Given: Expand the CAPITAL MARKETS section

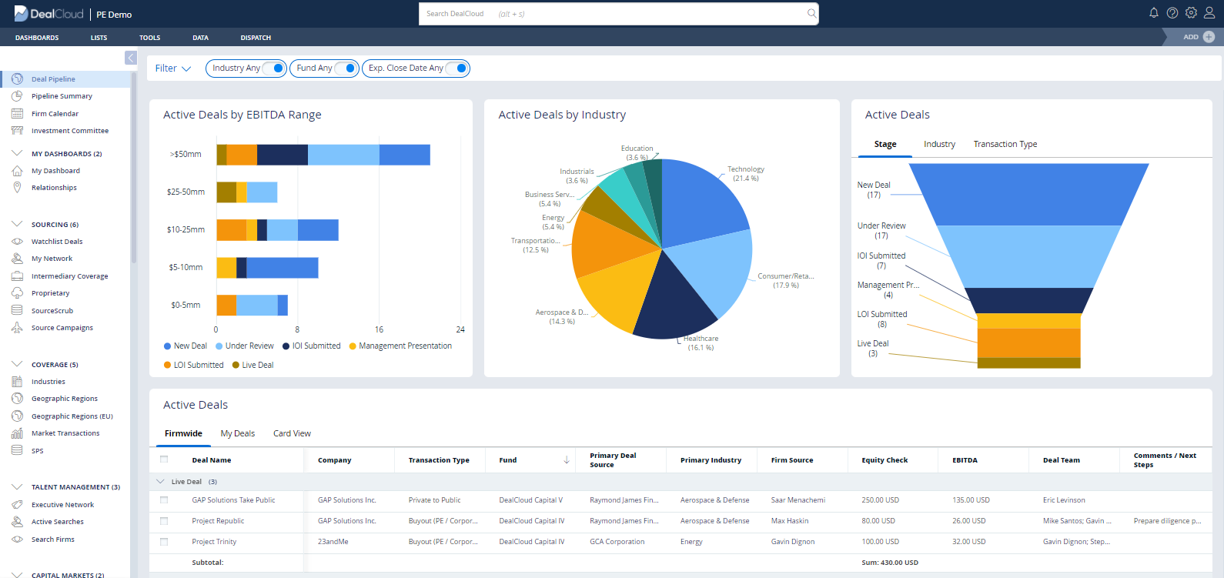Looking at the screenshot, I should 17,574.
